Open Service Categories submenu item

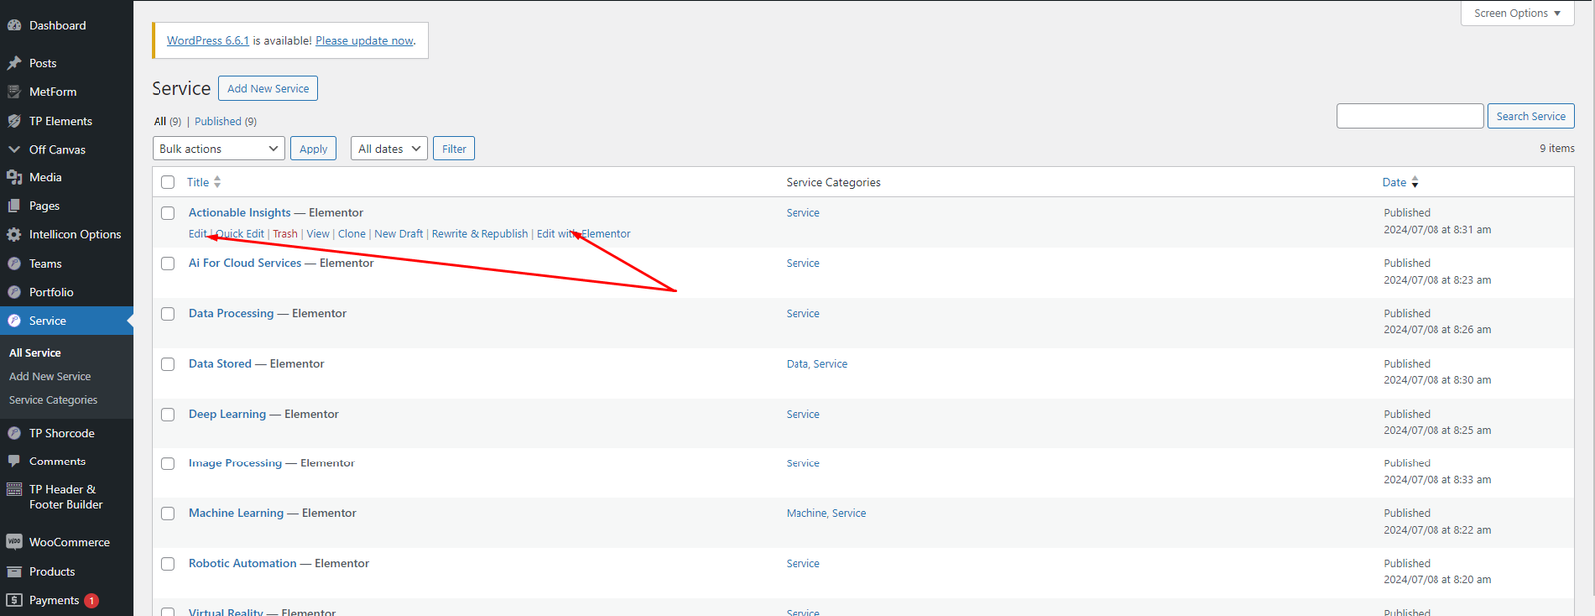click(x=53, y=400)
